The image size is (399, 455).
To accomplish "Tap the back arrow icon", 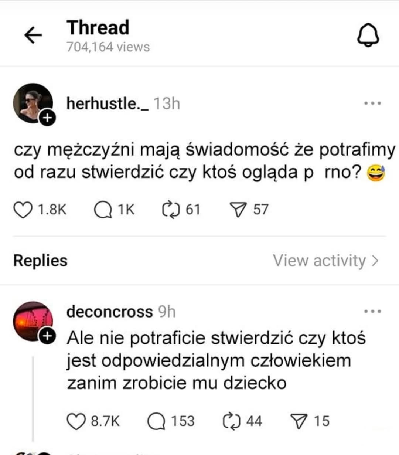I will pos(33,35).
